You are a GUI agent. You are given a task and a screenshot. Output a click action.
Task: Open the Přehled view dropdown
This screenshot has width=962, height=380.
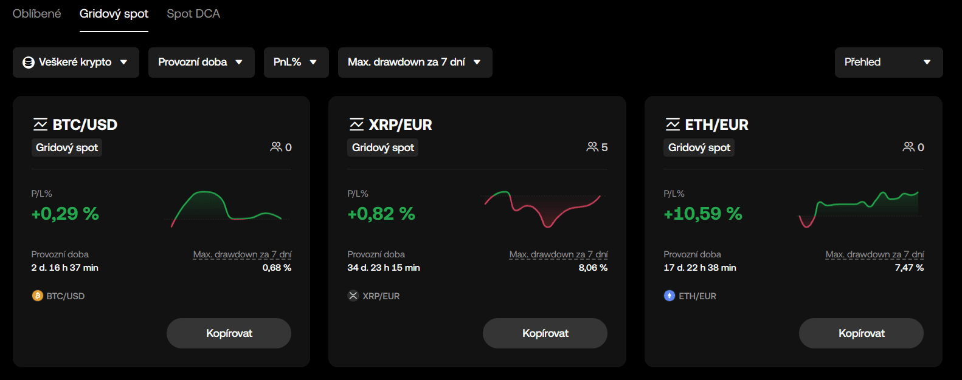coord(888,63)
